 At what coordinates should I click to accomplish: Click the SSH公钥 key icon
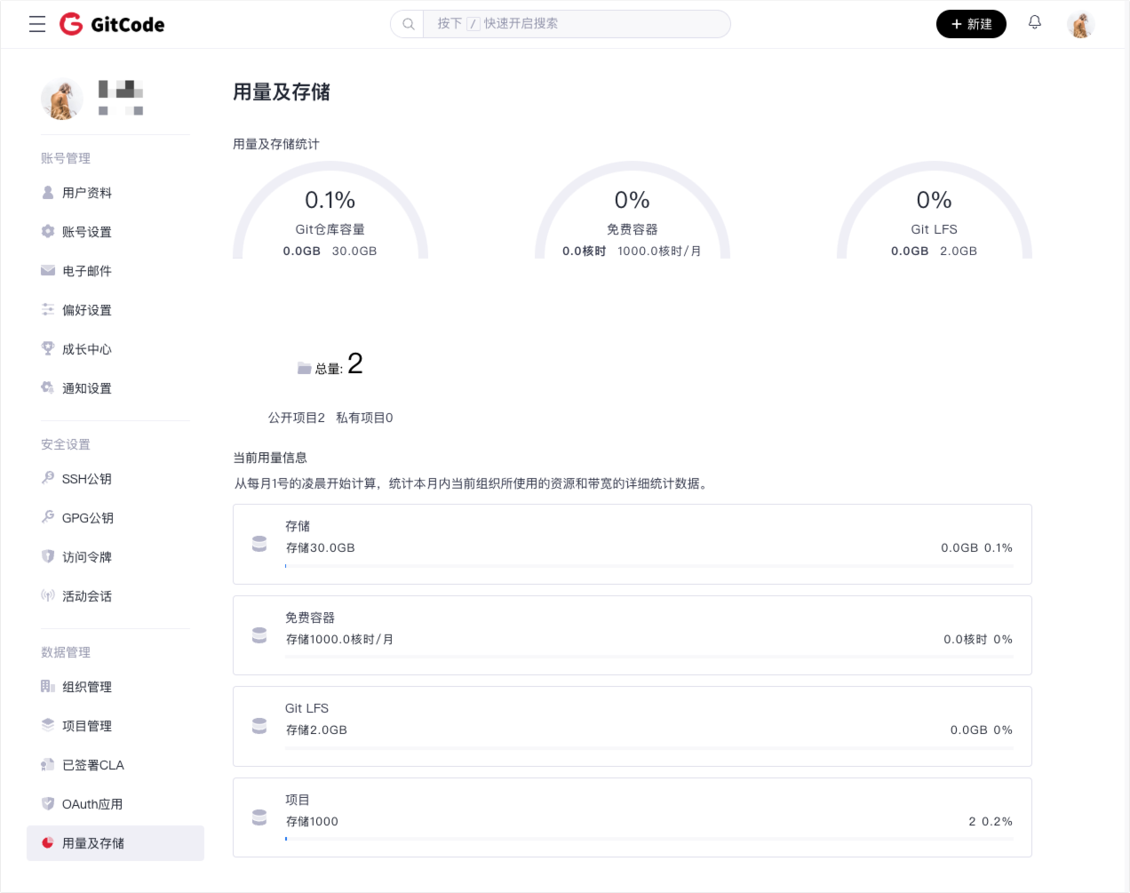pos(48,478)
